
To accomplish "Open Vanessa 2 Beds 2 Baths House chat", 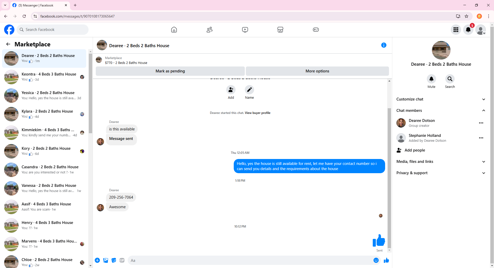I will tap(44, 188).
